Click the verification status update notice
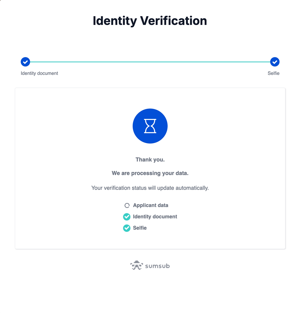 pyautogui.click(x=150, y=188)
